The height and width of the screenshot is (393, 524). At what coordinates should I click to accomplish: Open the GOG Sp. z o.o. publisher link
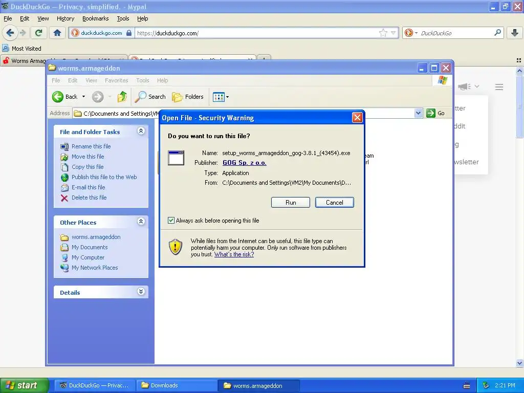[244, 163]
